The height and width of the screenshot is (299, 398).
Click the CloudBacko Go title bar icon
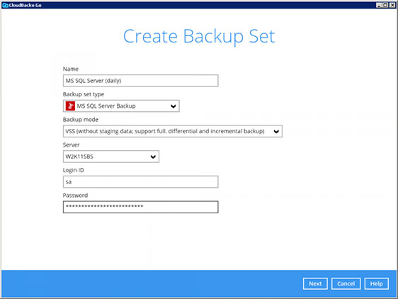point(5,5)
